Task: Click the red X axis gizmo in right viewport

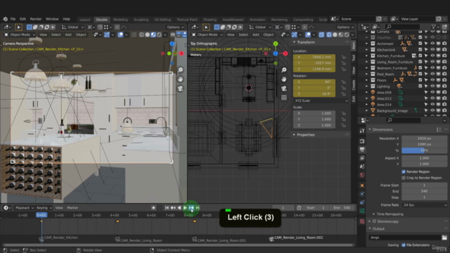Action: (x=285, y=53)
